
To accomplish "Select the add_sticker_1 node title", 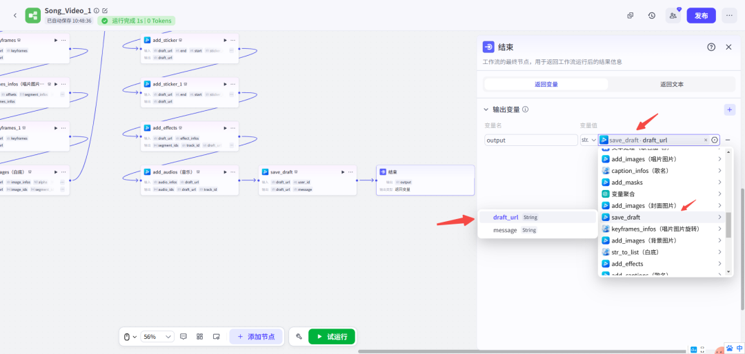I will pos(167,84).
